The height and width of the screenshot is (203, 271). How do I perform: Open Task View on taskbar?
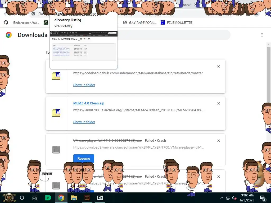pyautogui.click(x=35, y=198)
